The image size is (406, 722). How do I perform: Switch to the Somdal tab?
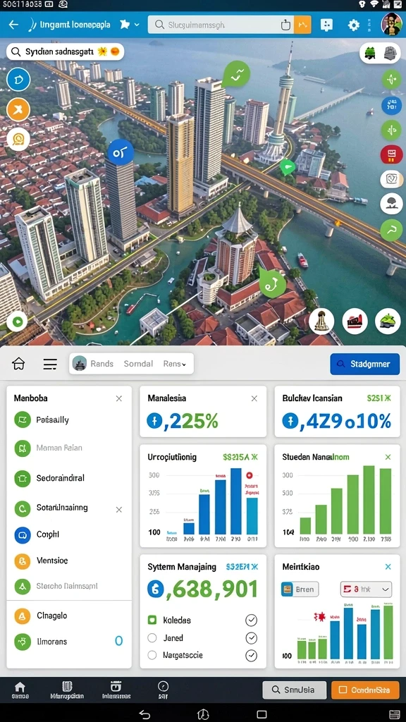(138, 364)
